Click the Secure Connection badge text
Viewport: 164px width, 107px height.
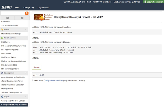[x=155, y=2]
